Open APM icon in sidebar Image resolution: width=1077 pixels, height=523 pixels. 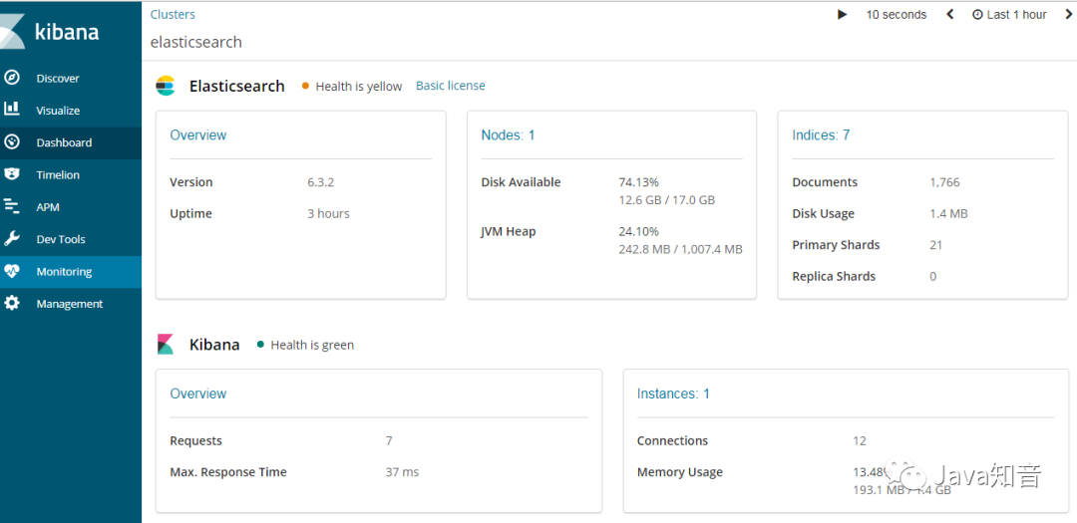click(12, 206)
